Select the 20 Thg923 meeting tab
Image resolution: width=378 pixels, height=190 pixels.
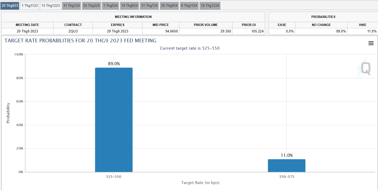click(10, 5)
